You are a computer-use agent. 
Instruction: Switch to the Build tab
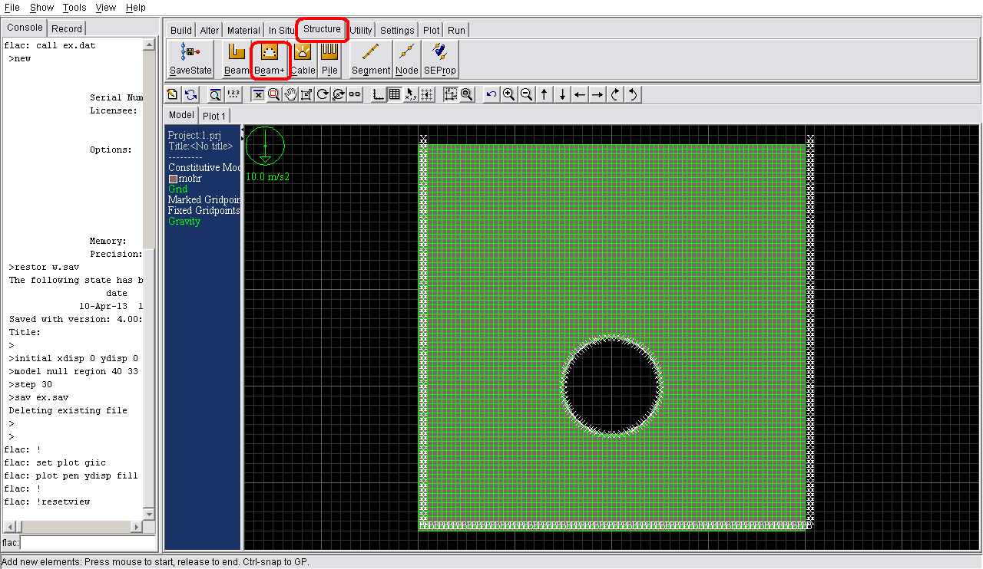(x=181, y=31)
